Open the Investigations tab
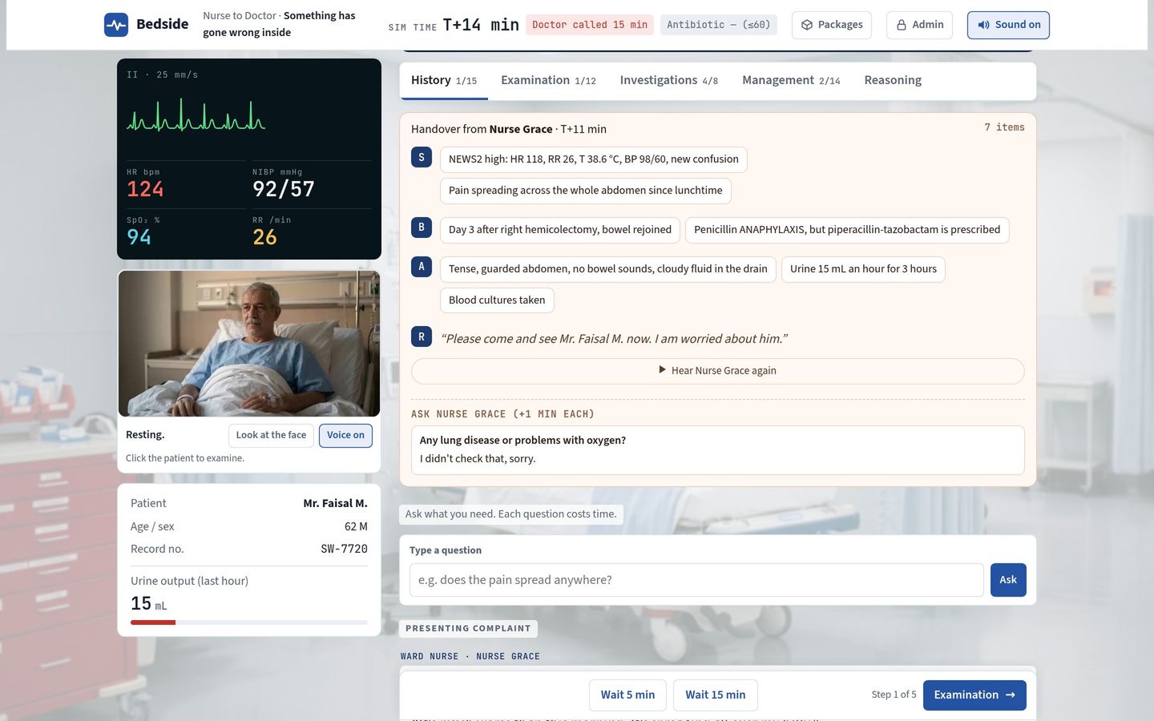The image size is (1154, 721). coord(668,80)
